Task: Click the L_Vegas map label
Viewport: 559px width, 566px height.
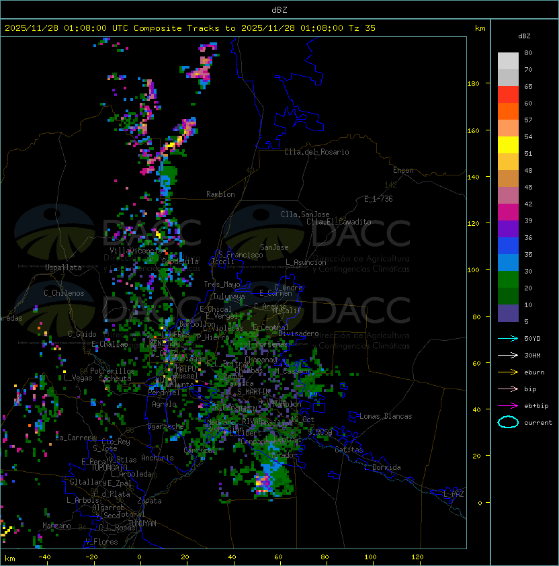Action: tap(78, 378)
